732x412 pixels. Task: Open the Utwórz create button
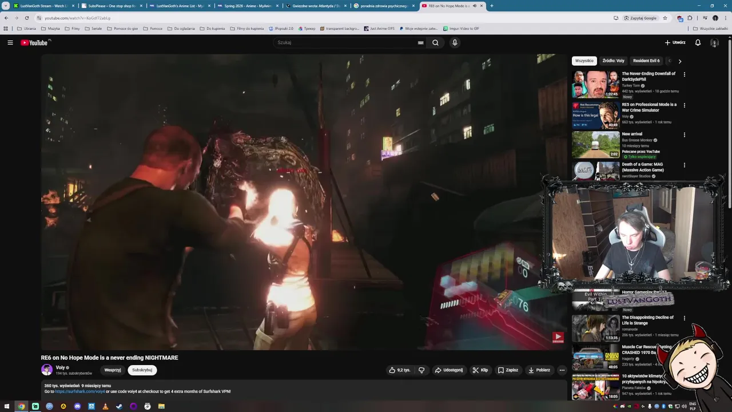pyautogui.click(x=675, y=42)
